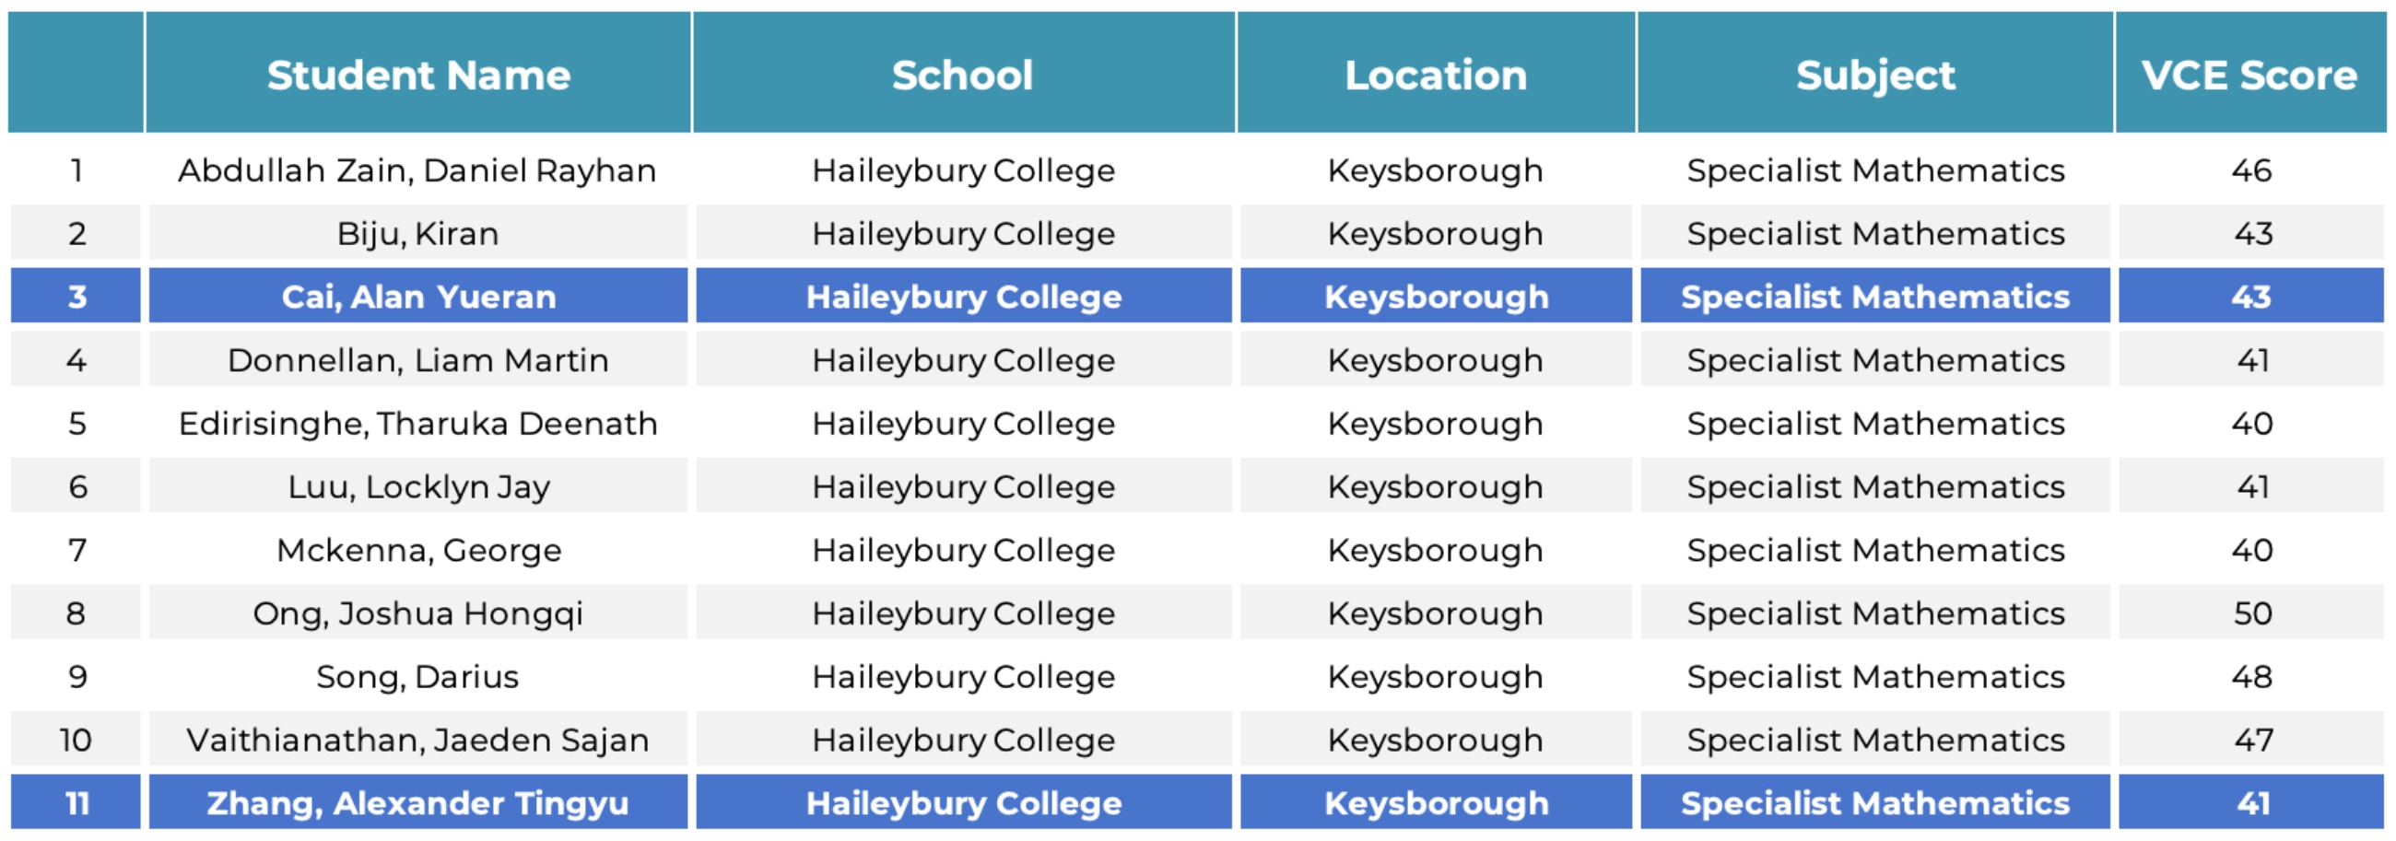The width and height of the screenshot is (2396, 841).
Task: Click the Mckenna, George name cell
Action: (417, 549)
